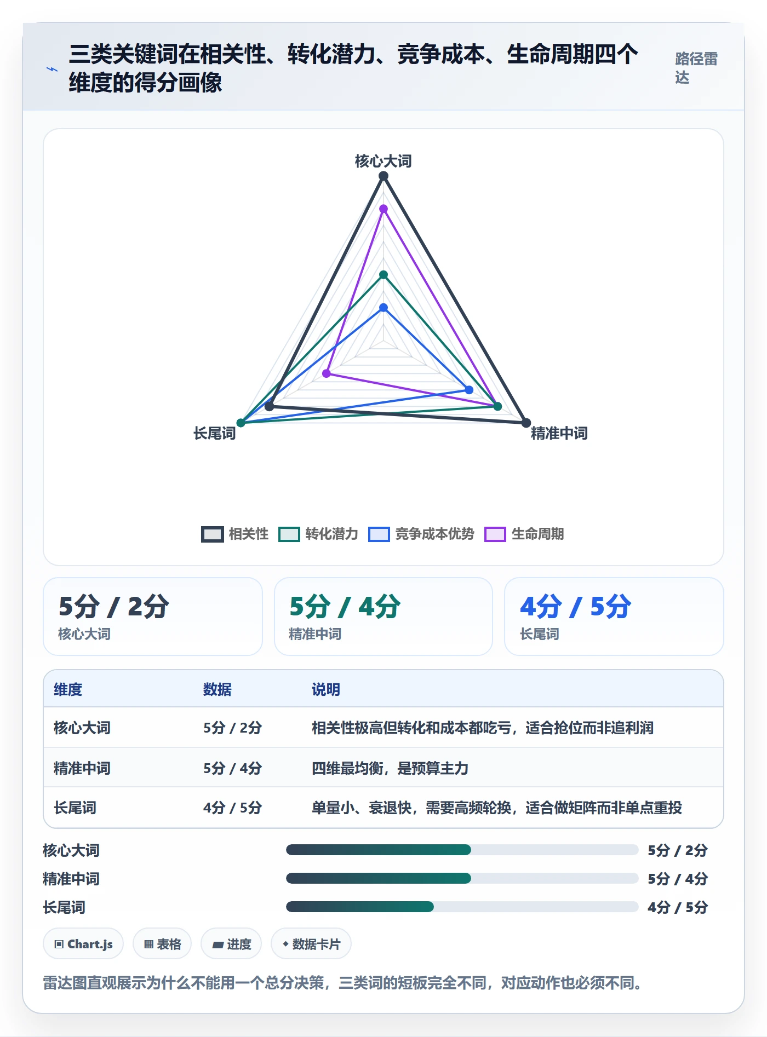767x1037 pixels.
Task: Open the 5分 / 4分 精准中词 card
Action: tap(383, 617)
